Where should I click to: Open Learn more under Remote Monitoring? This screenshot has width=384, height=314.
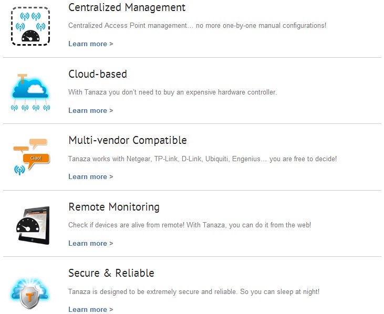90,243
